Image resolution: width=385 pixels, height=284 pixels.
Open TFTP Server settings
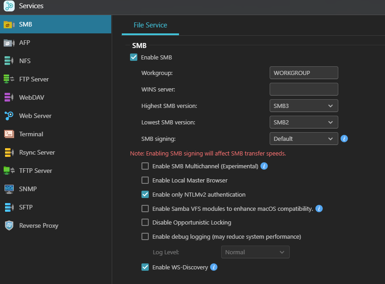pos(55,171)
